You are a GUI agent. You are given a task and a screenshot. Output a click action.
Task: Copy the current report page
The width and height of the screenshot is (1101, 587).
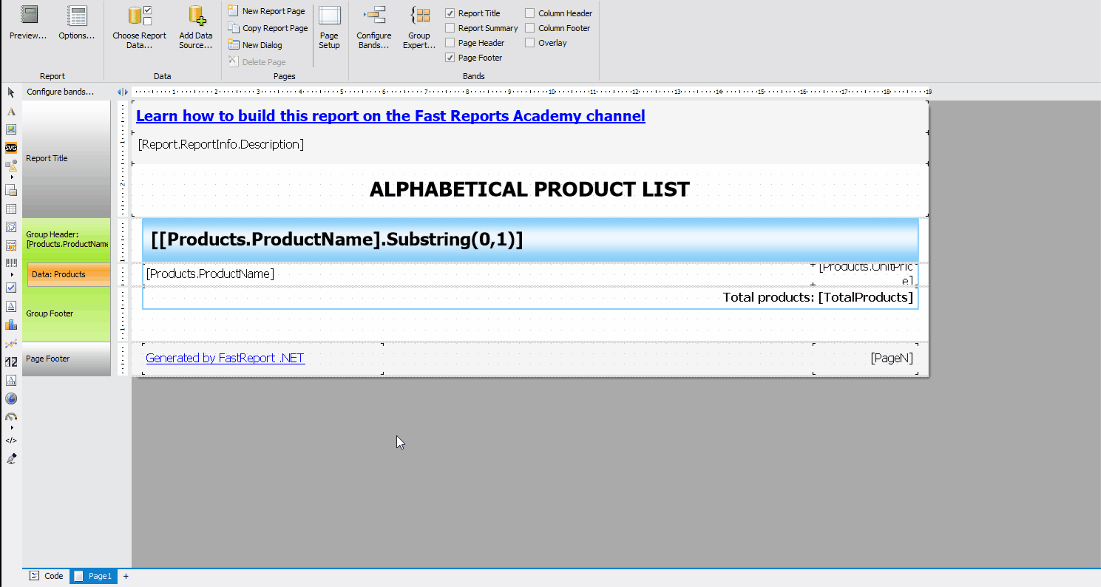268,28
